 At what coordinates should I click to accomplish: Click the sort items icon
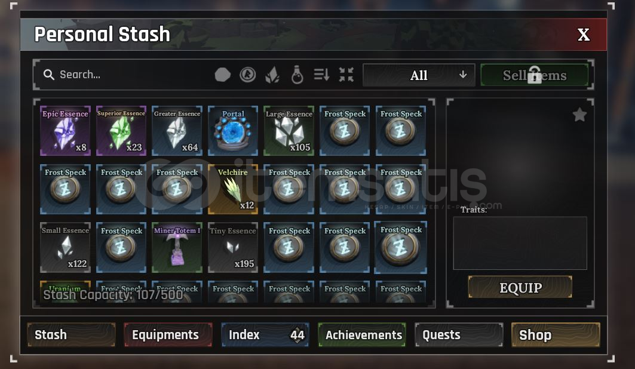[321, 75]
